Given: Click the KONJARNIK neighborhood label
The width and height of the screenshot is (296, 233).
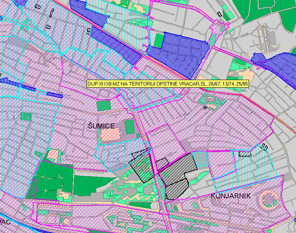Looking at the screenshot, I should click(x=231, y=196).
